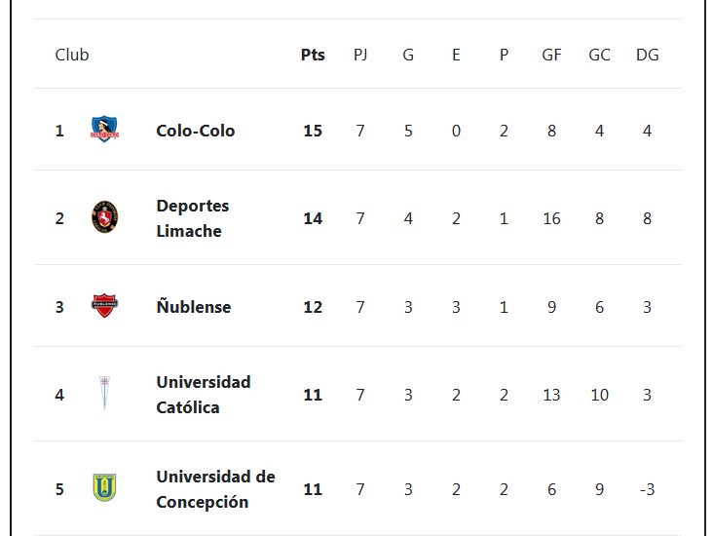Click the PJ column header
This screenshot has height=536, width=713.
[x=360, y=55]
